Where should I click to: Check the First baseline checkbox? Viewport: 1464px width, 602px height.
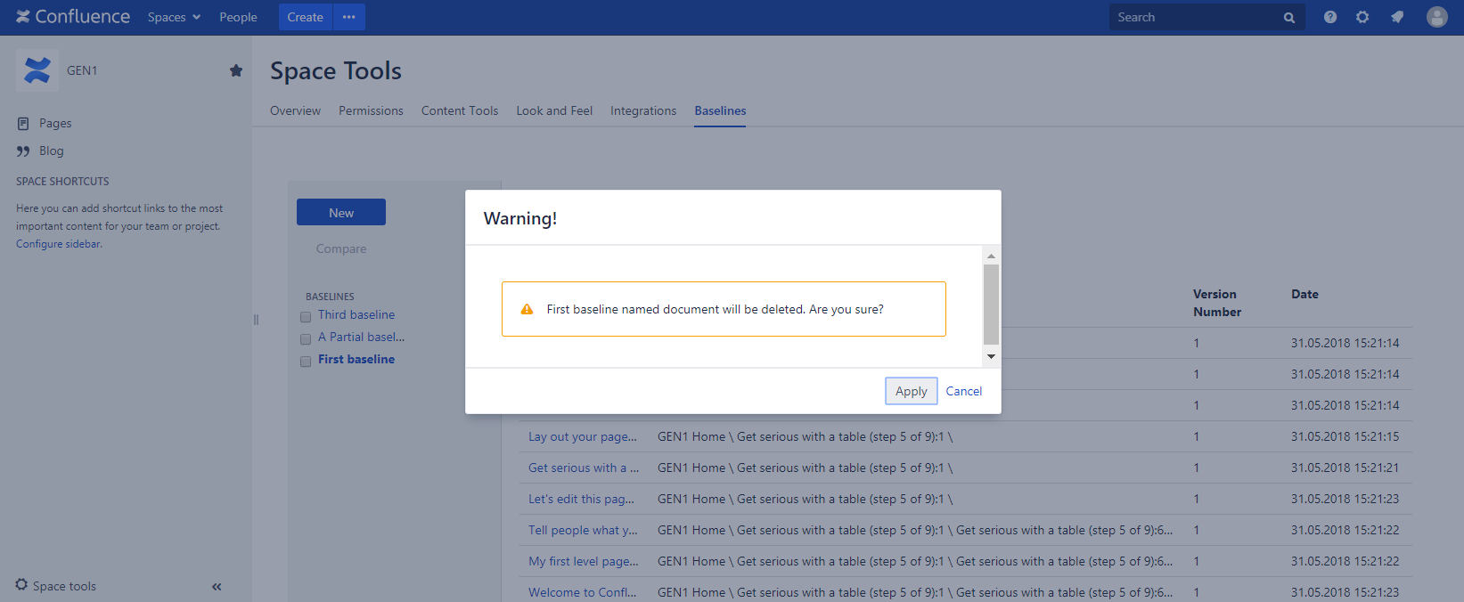coord(306,361)
